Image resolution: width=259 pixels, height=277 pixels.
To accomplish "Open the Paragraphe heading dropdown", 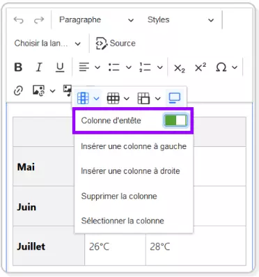I will (x=96, y=20).
